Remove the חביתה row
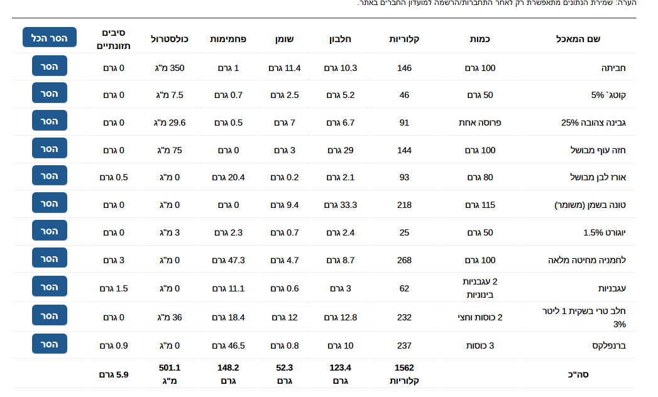The height and width of the screenshot is (397, 658). click(50, 66)
